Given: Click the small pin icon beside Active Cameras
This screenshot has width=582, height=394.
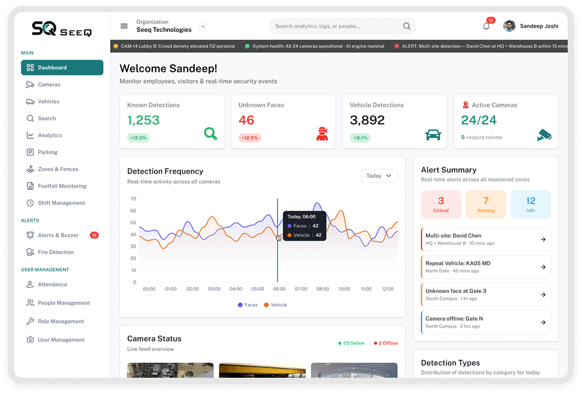Looking at the screenshot, I should pyautogui.click(x=466, y=105).
